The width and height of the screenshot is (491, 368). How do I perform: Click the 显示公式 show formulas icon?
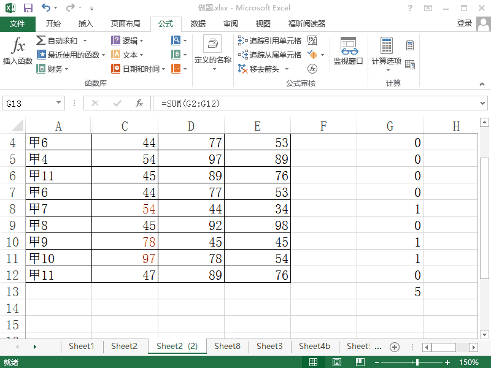(x=312, y=41)
